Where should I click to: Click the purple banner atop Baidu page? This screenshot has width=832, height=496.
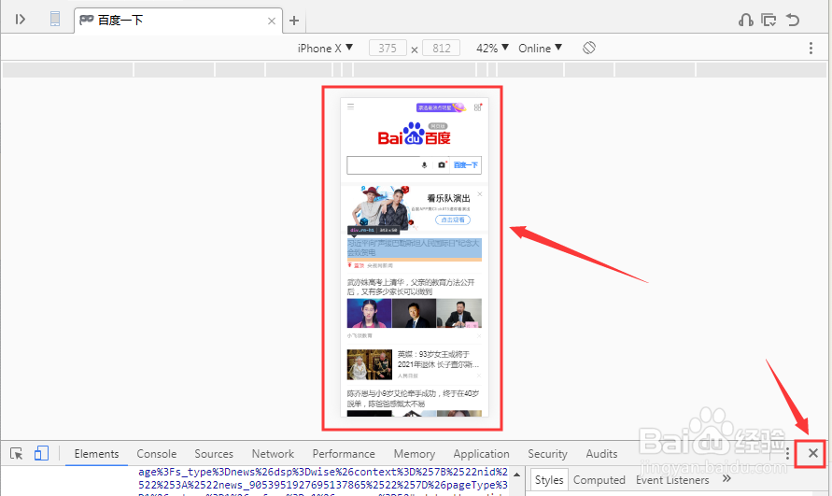[441, 107]
